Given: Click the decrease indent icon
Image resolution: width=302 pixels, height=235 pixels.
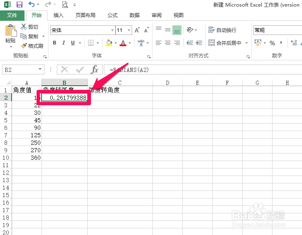Looking at the screenshot, I should point(190,43).
